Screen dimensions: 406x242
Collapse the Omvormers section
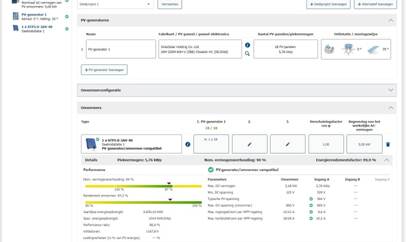(x=390, y=108)
